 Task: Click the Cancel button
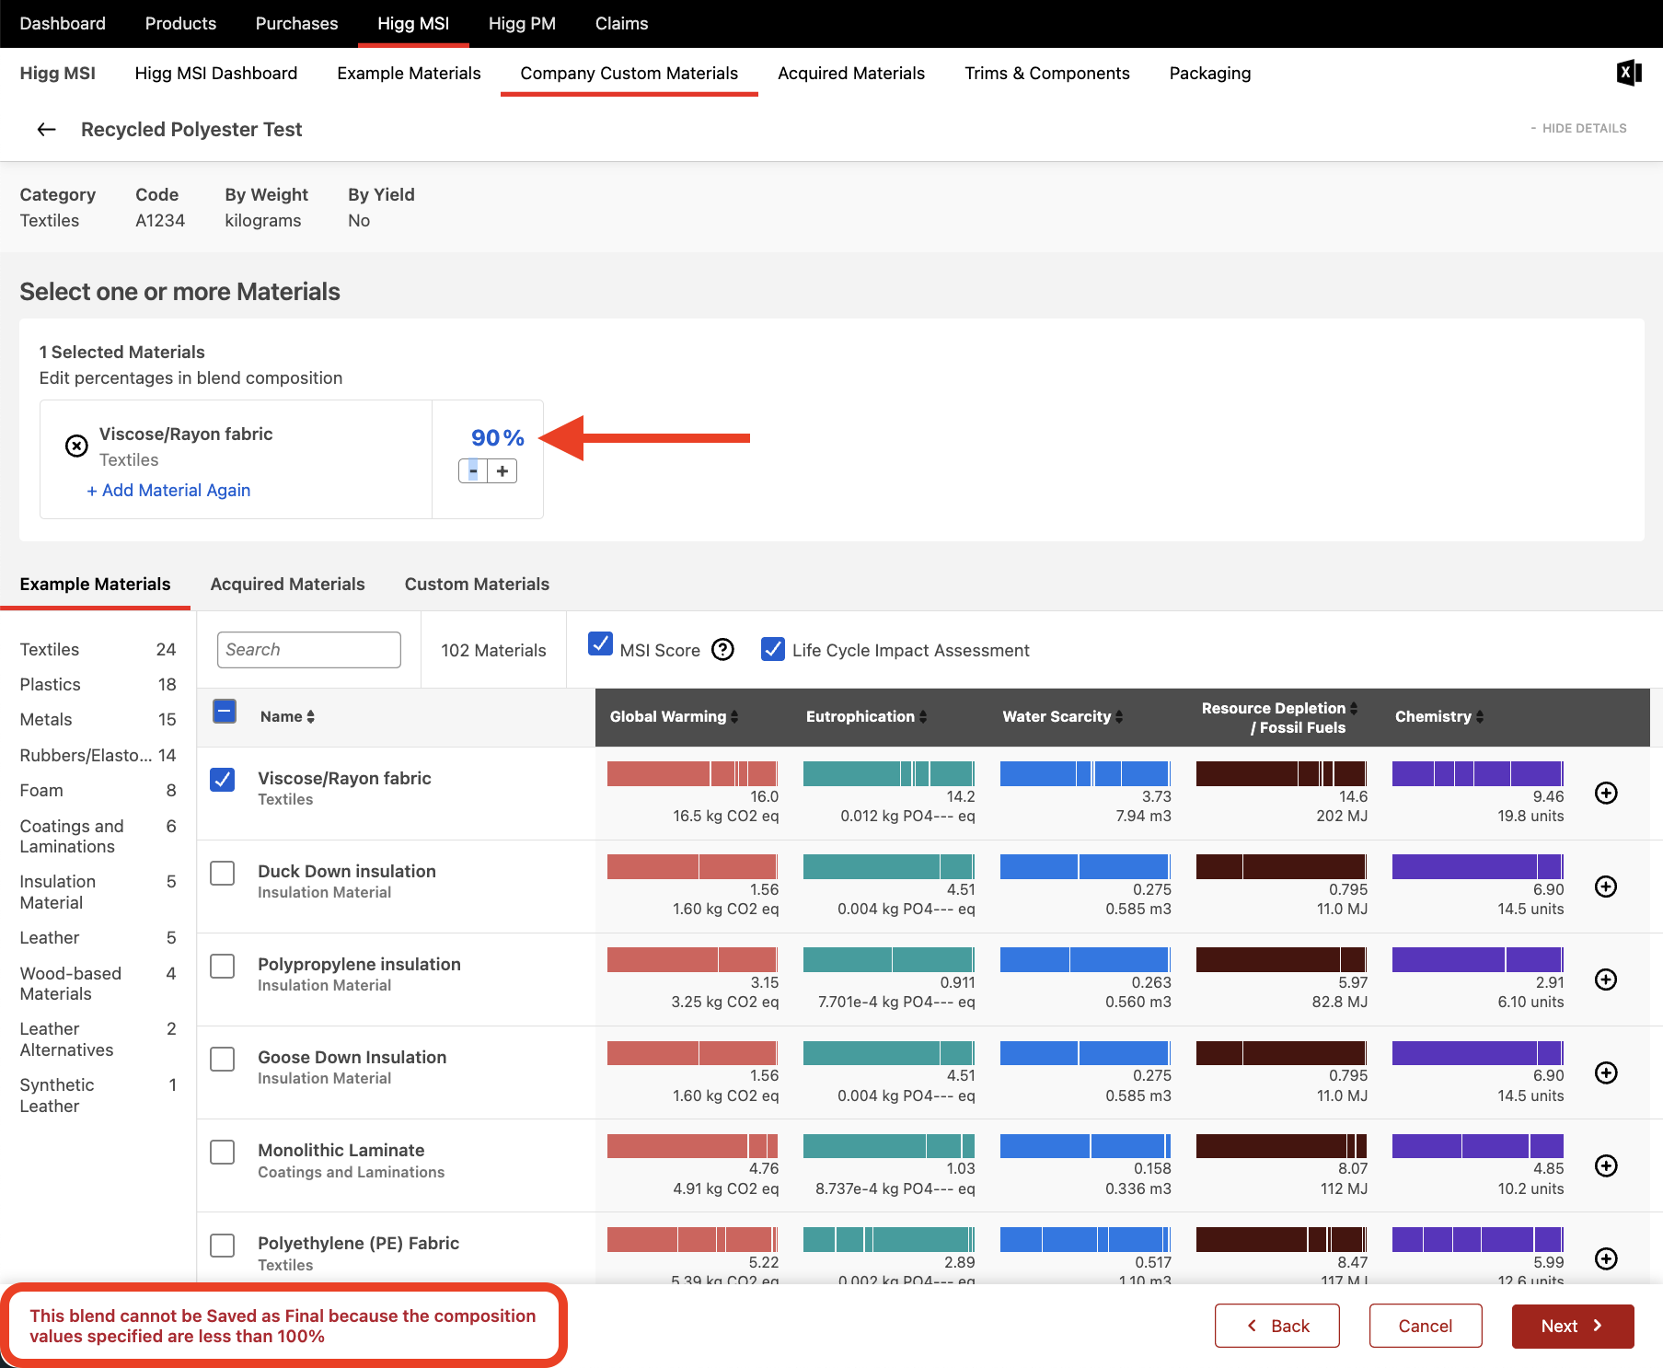pos(1426,1326)
